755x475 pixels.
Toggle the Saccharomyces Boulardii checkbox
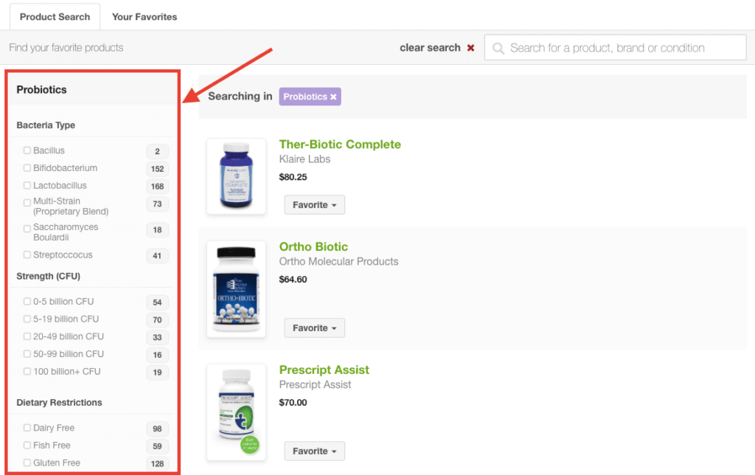[x=27, y=229]
